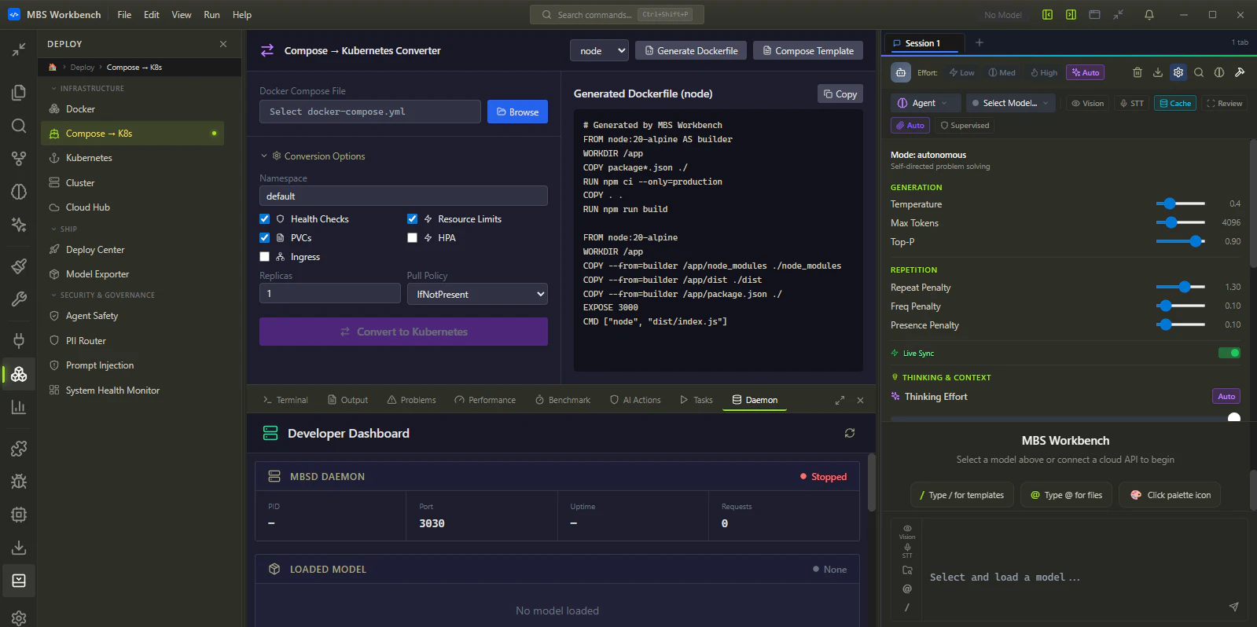
Task: Browse for a docker-compose file
Action: [517, 112]
